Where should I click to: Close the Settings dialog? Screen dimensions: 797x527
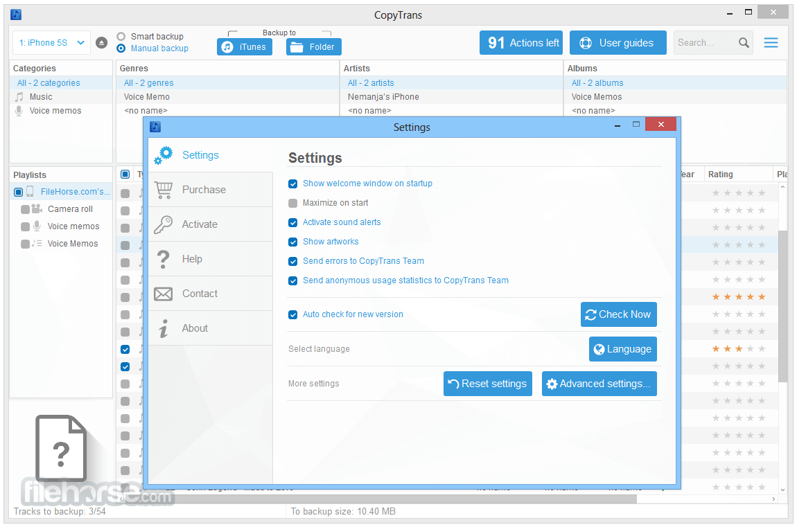[x=660, y=125]
